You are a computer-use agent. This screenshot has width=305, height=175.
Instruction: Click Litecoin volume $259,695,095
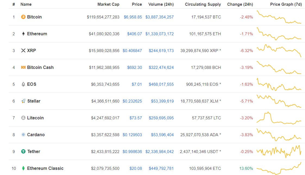(x=161, y=118)
